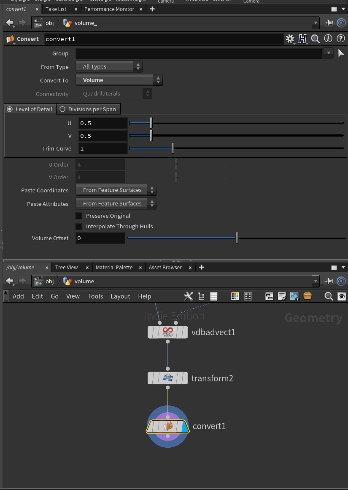Viewport: 348px width, 490px height.
Task: Open node info with the i icon
Action: click(328, 38)
